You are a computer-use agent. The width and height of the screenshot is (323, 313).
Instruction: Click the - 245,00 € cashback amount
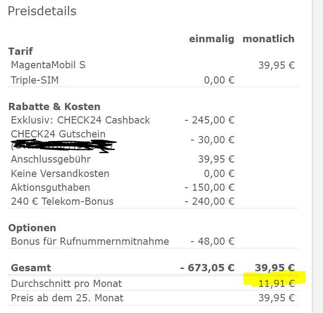pyautogui.click(x=210, y=120)
